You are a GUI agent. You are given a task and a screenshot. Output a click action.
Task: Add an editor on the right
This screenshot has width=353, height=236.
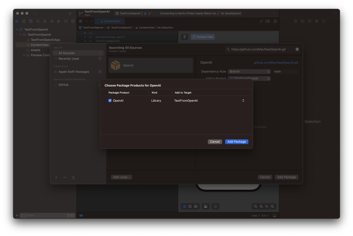(275, 21)
